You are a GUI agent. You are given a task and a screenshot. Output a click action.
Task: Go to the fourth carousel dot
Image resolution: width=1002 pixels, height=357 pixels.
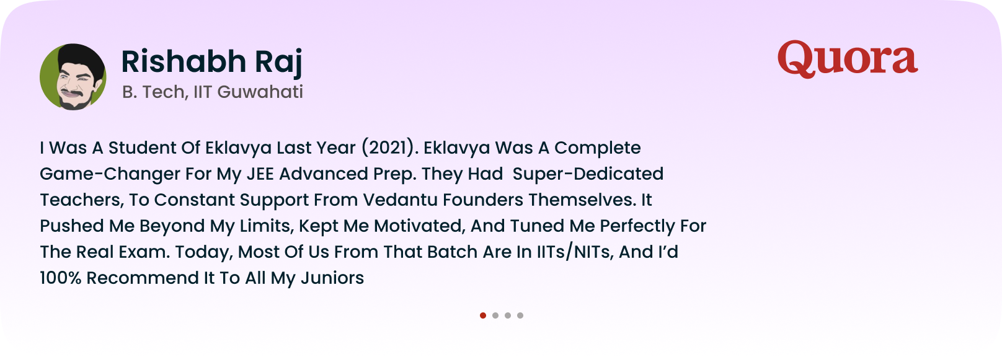tap(520, 315)
